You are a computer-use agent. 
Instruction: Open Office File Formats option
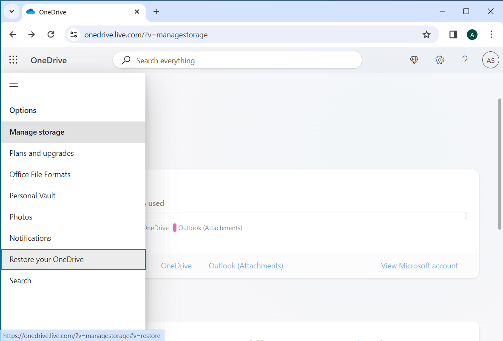73,175
